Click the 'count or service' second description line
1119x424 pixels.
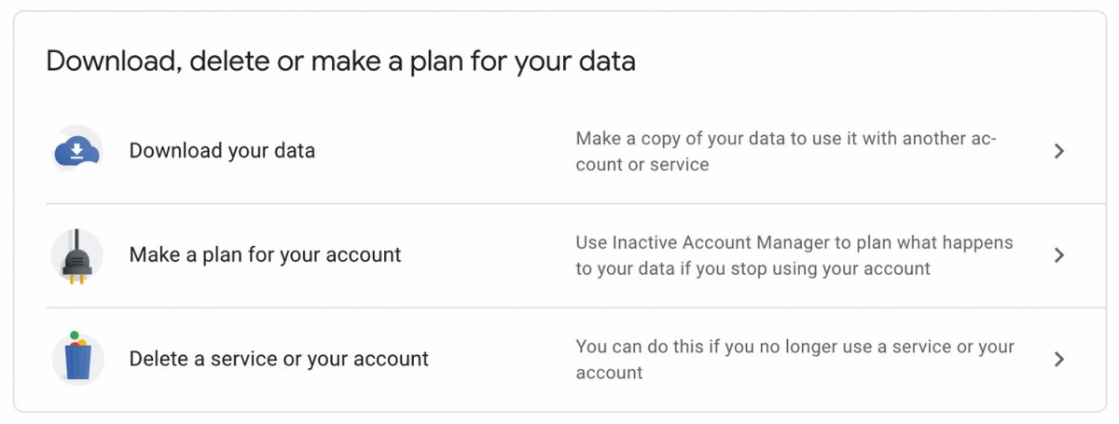tap(642, 165)
